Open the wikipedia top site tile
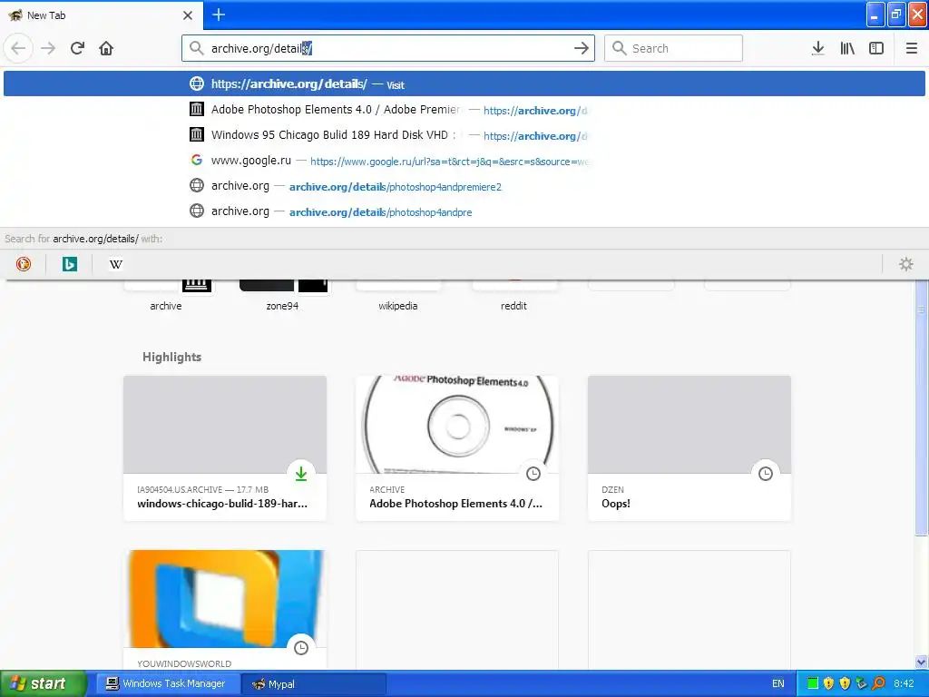This screenshot has height=697, width=929. pyautogui.click(x=398, y=295)
